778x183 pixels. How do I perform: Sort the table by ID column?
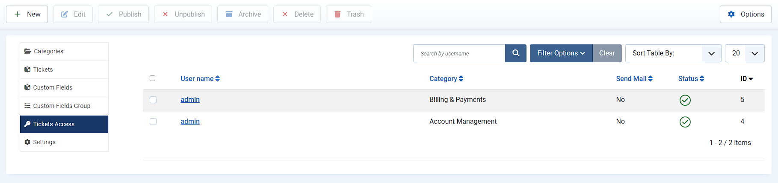click(x=747, y=78)
